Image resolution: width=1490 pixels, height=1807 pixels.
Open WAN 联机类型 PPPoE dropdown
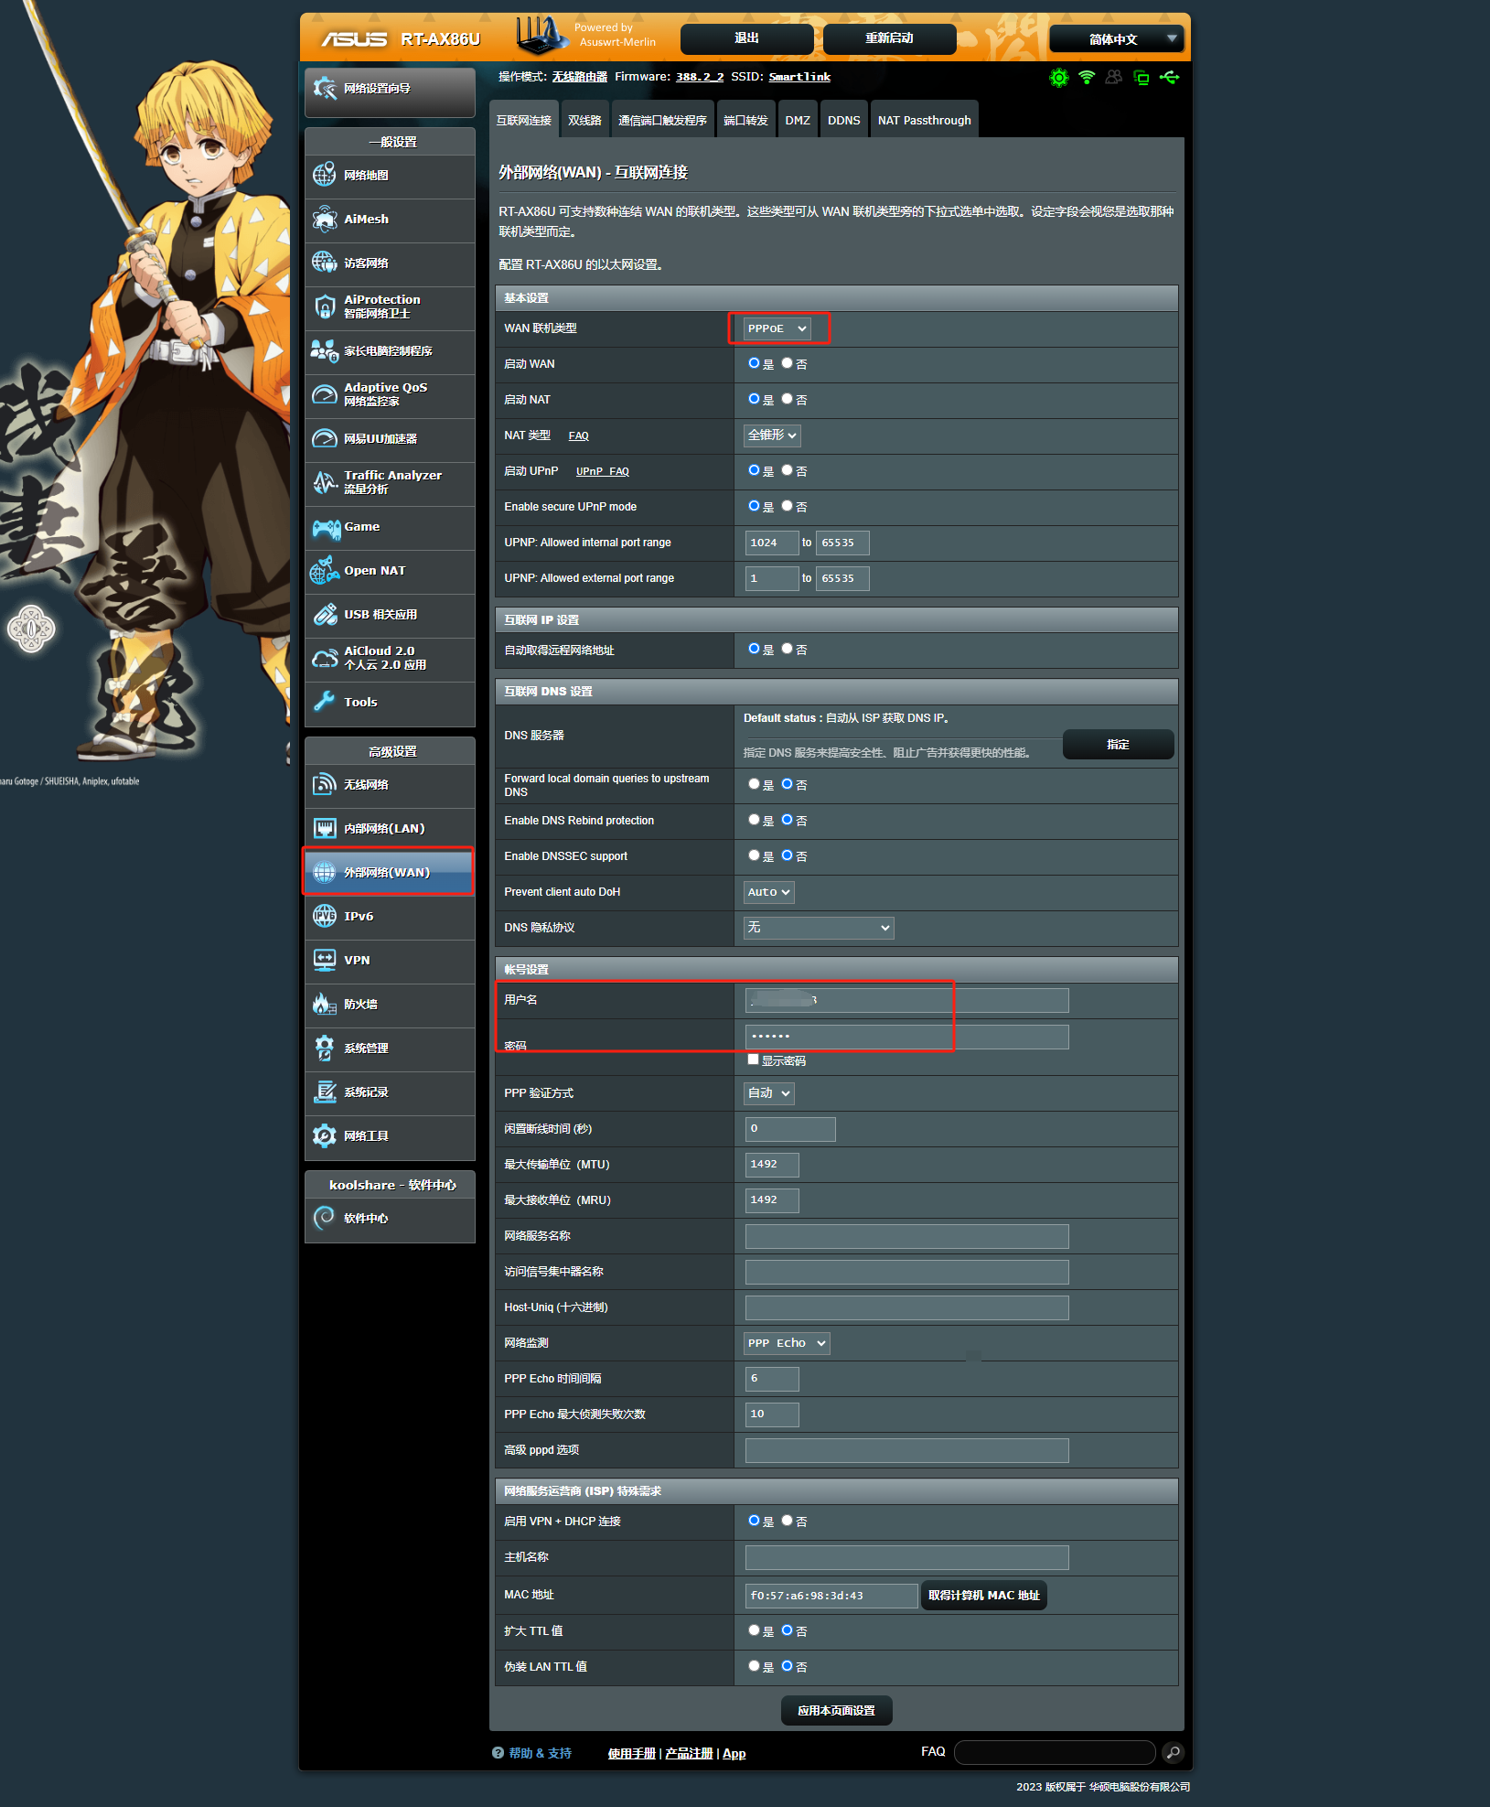[777, 328]
